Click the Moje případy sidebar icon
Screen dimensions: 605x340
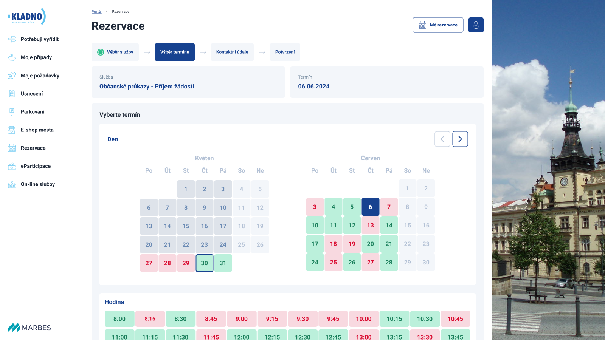[12, 57]
